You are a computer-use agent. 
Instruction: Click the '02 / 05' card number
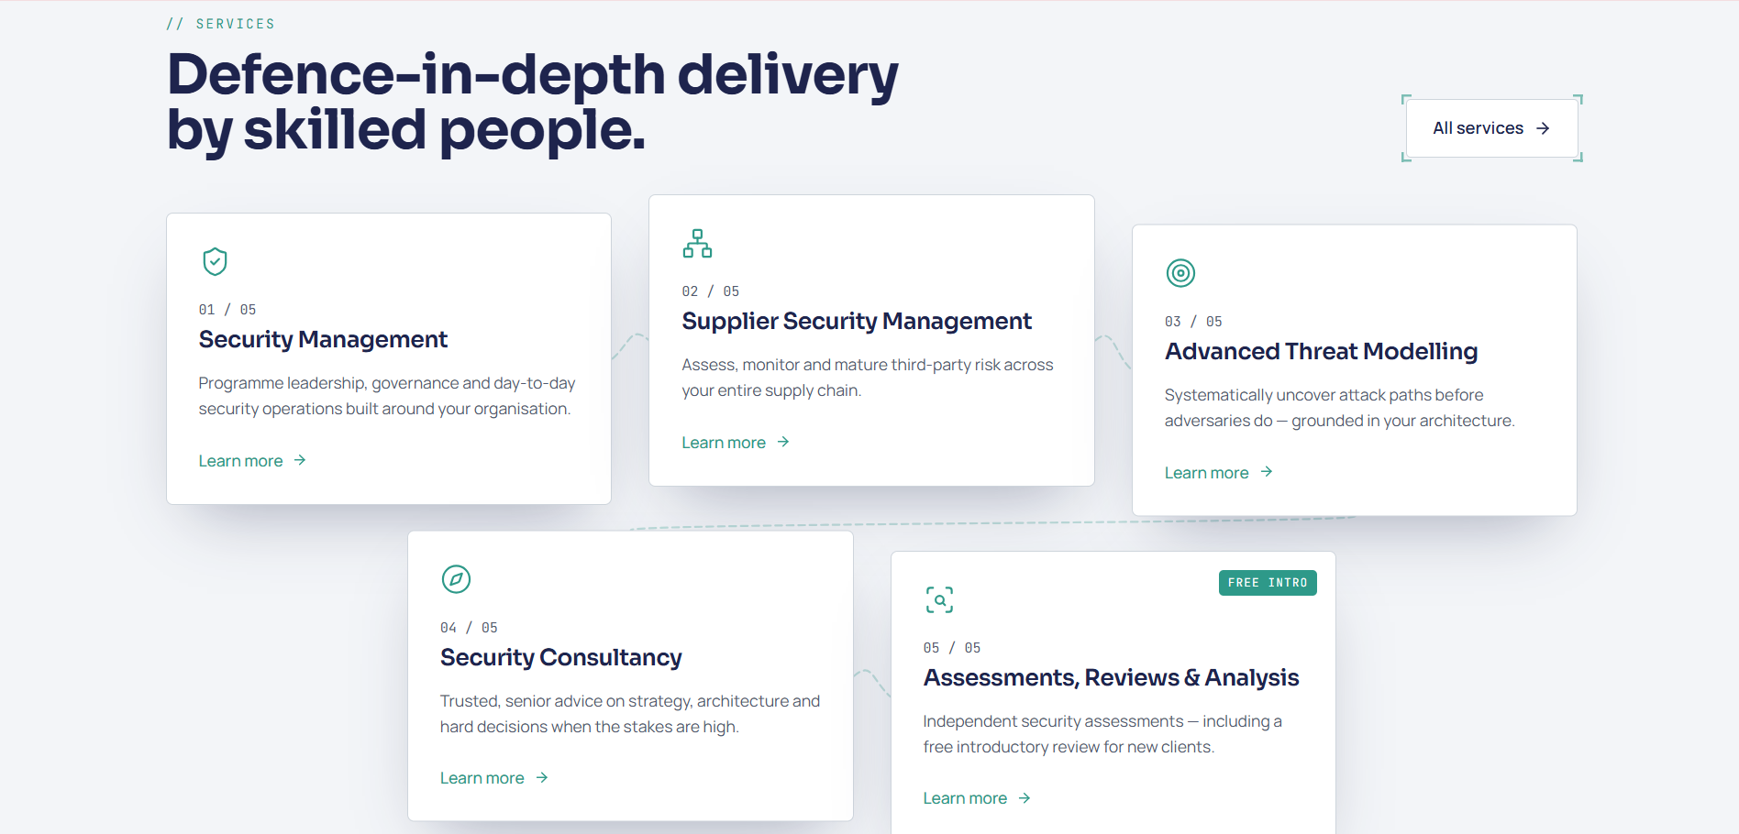(711, 291)
